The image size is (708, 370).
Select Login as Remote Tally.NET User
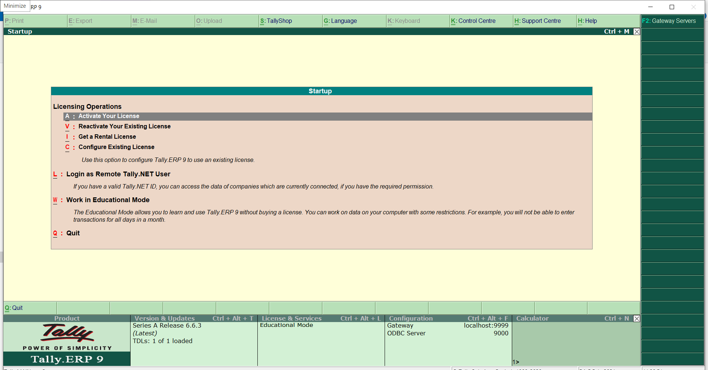coord(118,174)
